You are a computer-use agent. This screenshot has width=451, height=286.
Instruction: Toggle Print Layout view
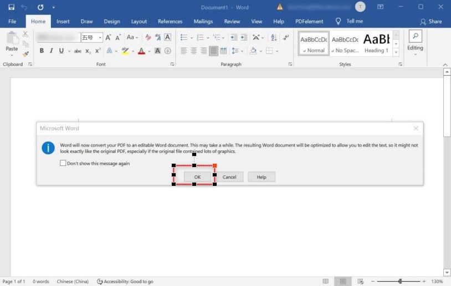coord(343,282)
